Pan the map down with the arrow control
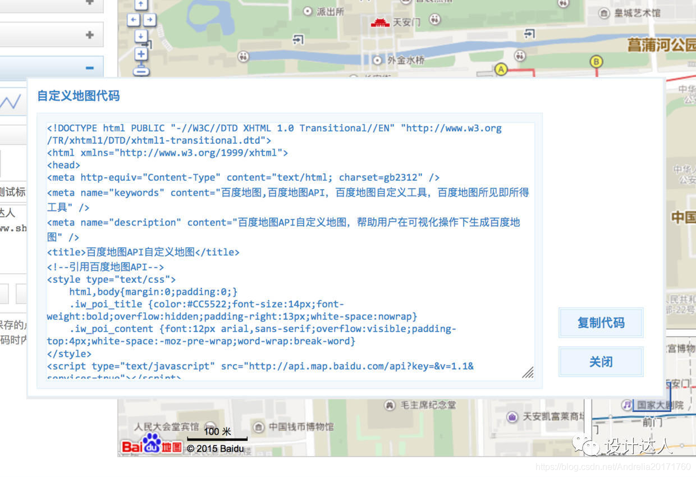696x477 pixels. [x=141, y=36]
